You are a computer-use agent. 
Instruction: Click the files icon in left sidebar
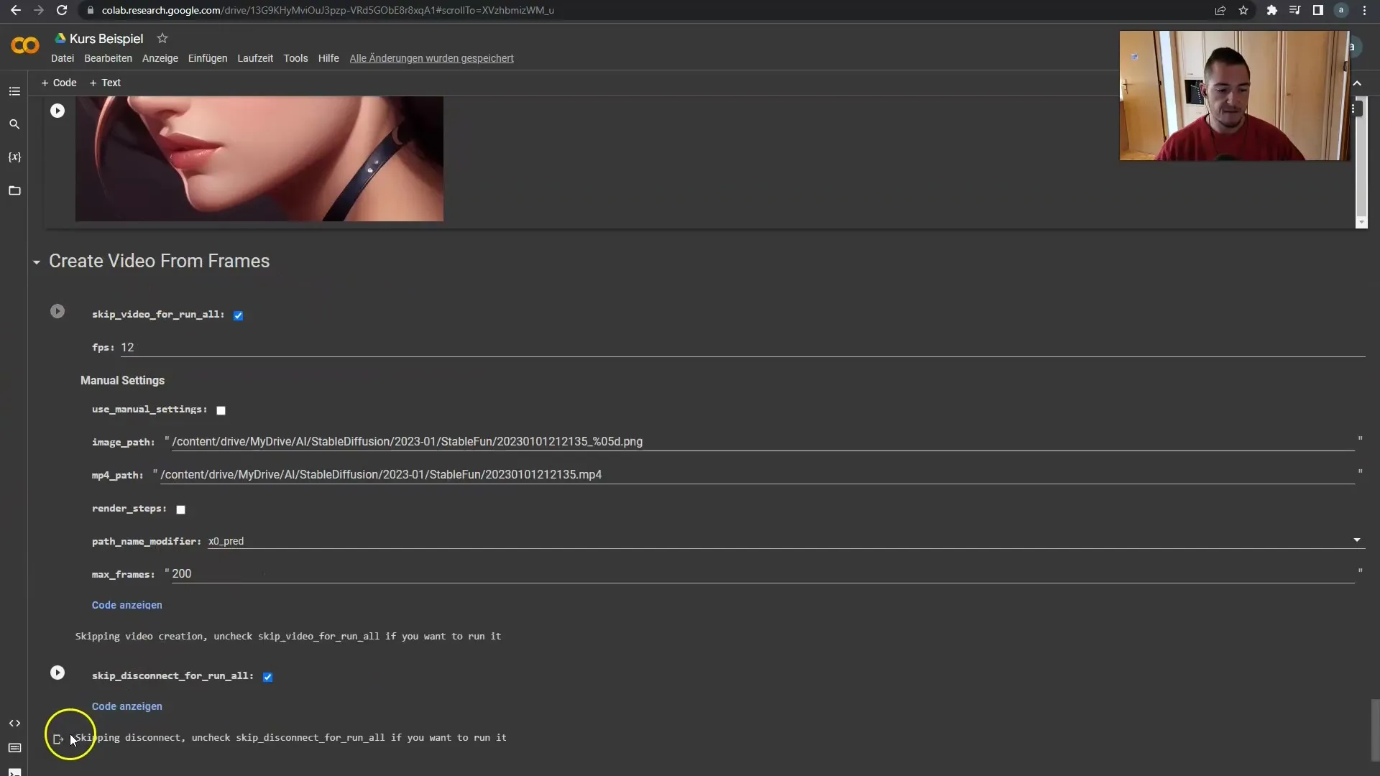coord(14,190)
